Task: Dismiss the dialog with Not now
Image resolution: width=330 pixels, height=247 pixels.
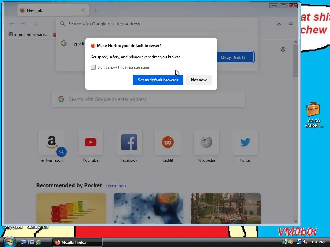Action: 199,80
